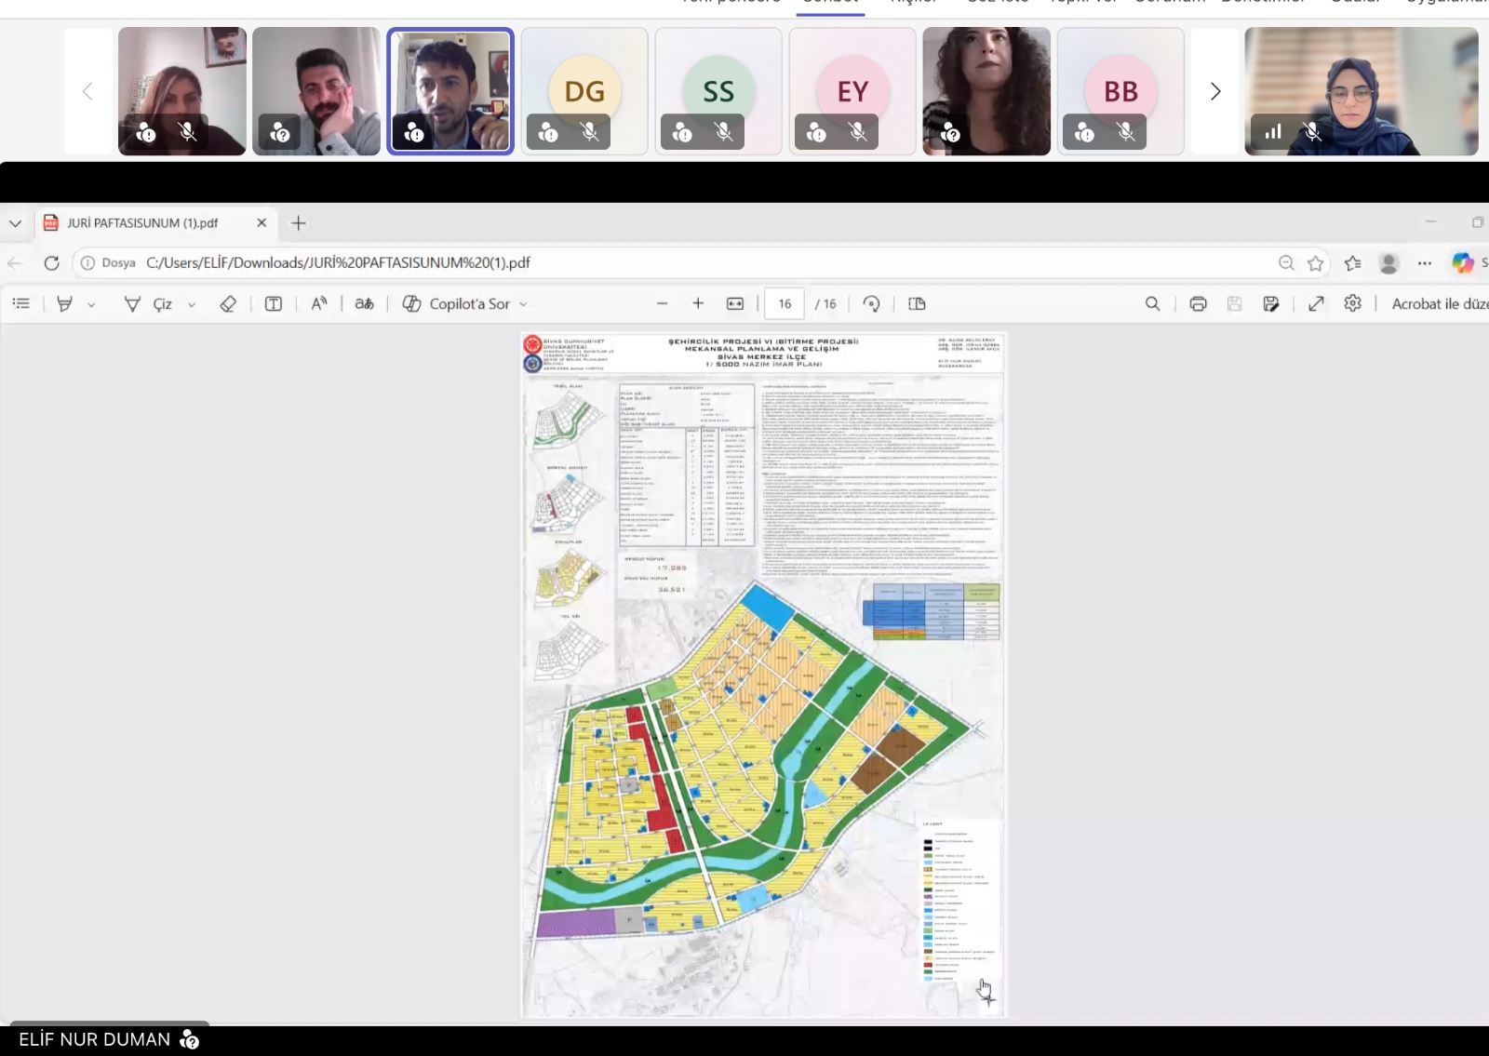
Task: Rotate the PDF page
Action: [x=872, y=303]
